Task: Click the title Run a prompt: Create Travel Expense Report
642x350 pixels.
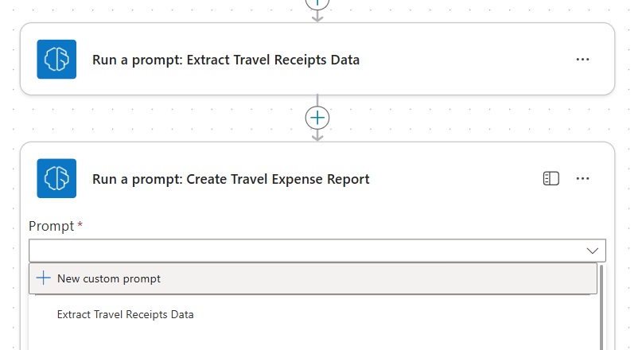Action: coord(231,179)
